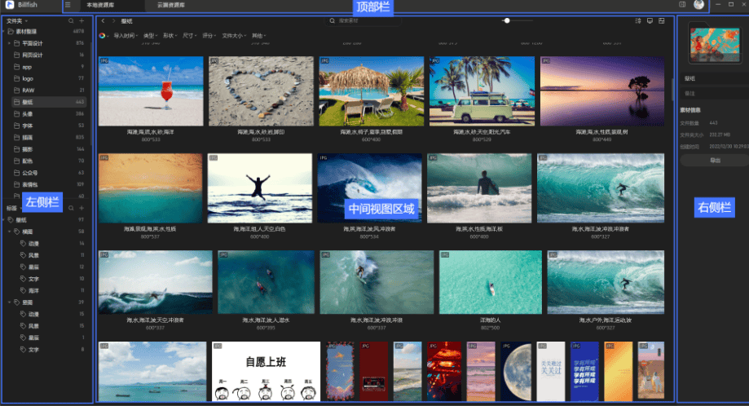The width and height of the screenshot is (749, 406).
Task: Add a new tag with plus icon
Action: (82, 209)
